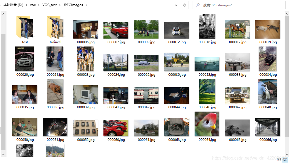
Task: Select 000048.jpg penguin thumbnail
Action: click(268, 91)
